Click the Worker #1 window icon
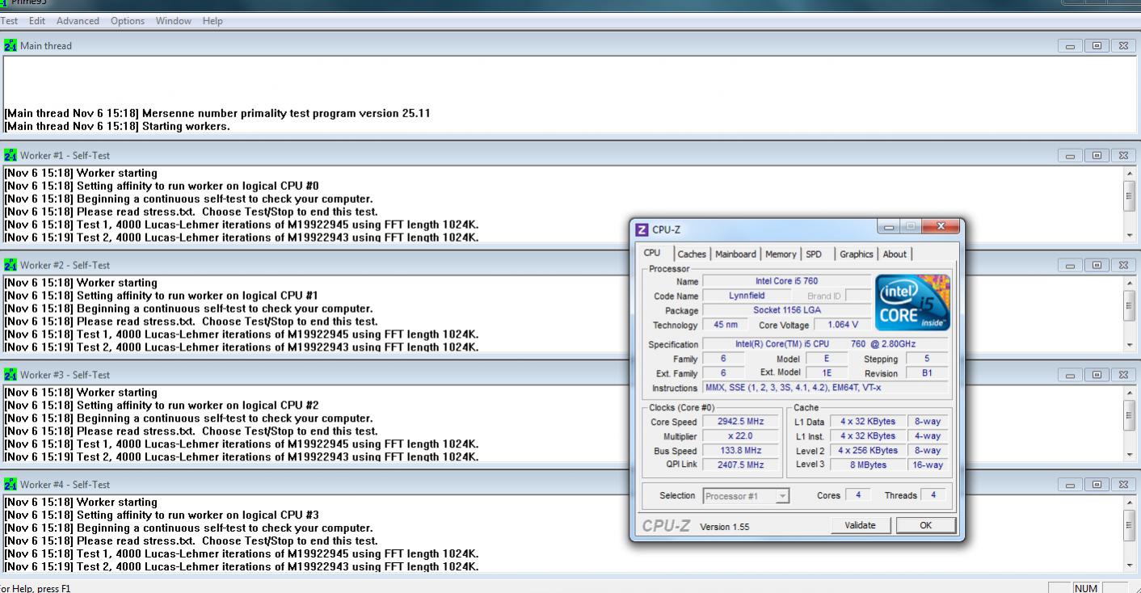Image resolution: width=1141 pixels, height=593 pixels. (11, 155)
